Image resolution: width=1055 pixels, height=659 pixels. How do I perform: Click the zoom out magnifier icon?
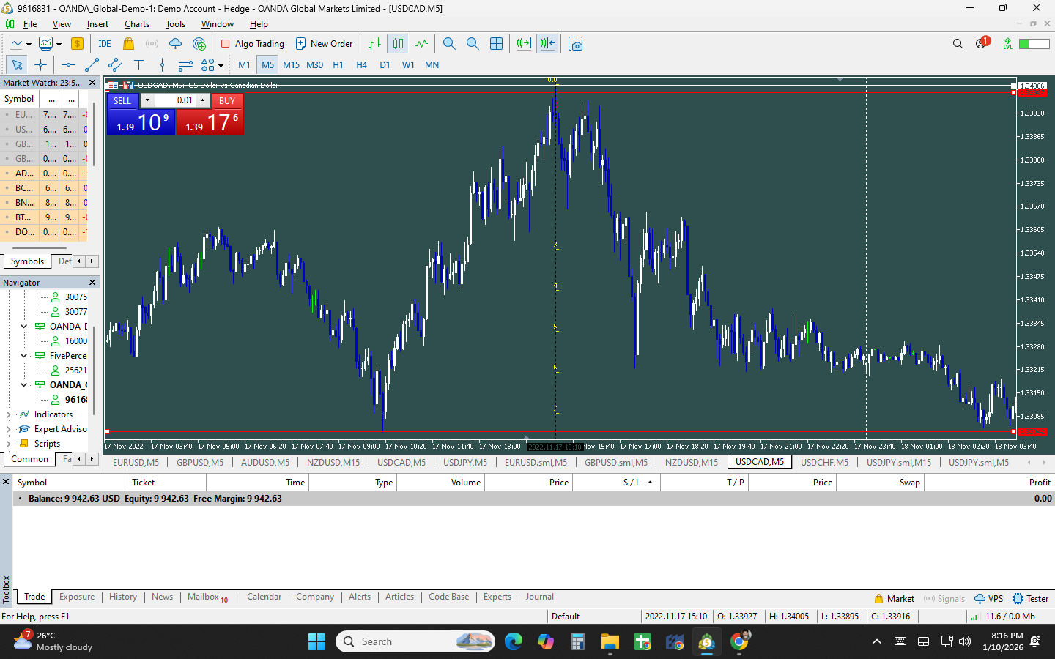pos(473,44)
